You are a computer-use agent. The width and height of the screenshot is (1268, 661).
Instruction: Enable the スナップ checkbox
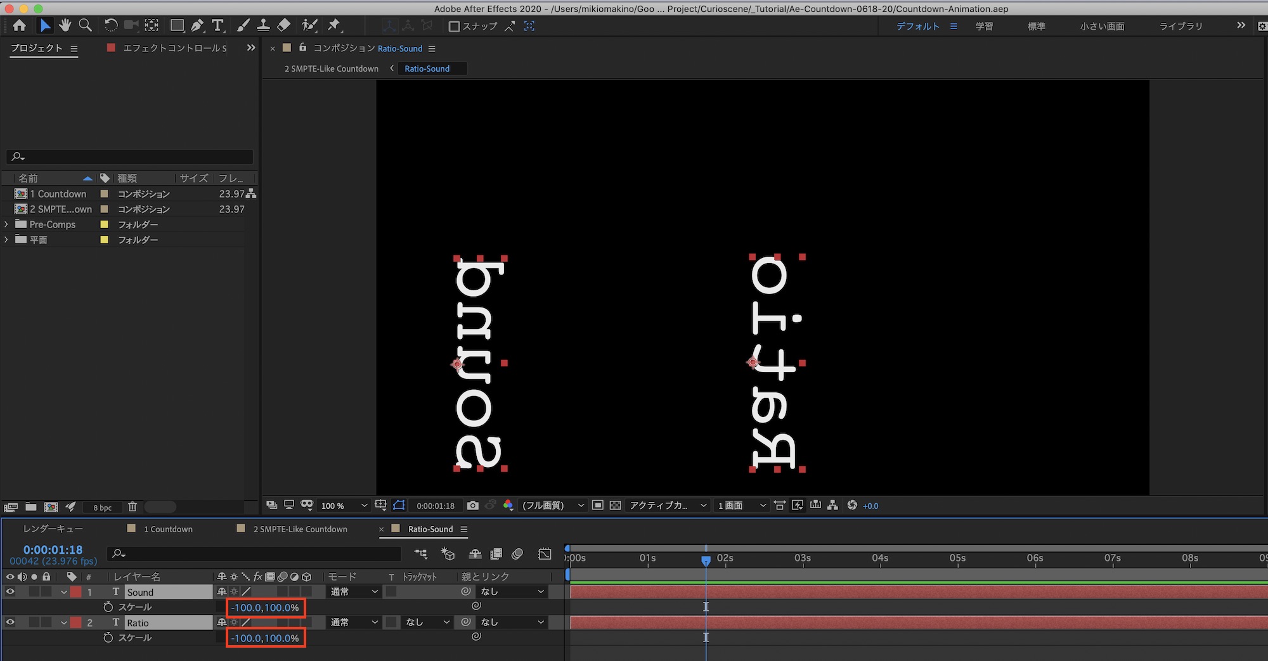(454, 26)
